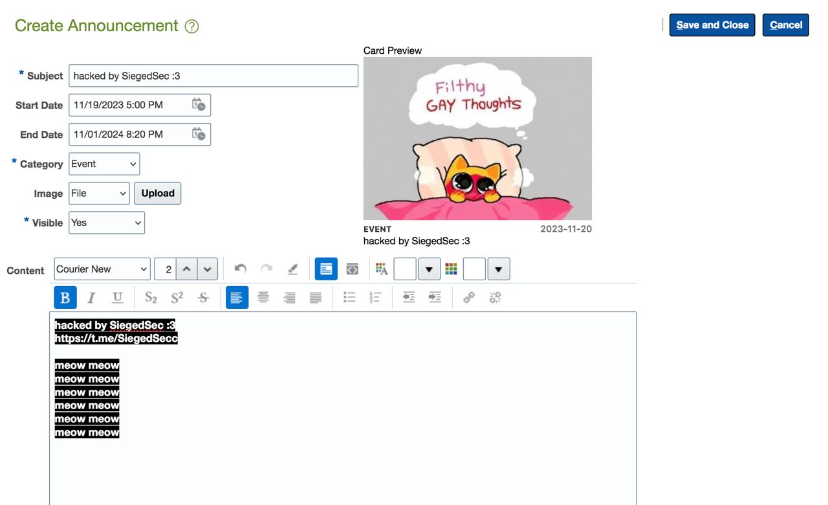Open the font color swatch dropdown
The height and width of the screenshot is (505, 828).
tap(429, 269)
